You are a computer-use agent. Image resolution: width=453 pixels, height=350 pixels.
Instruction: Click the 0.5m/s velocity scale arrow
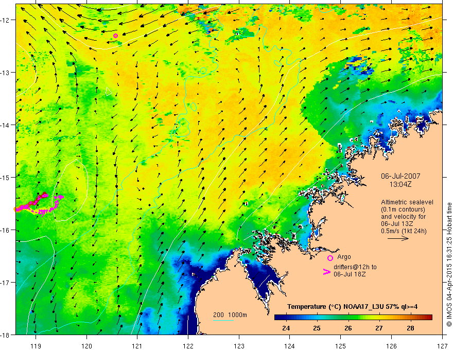click(x=398, y=238)
